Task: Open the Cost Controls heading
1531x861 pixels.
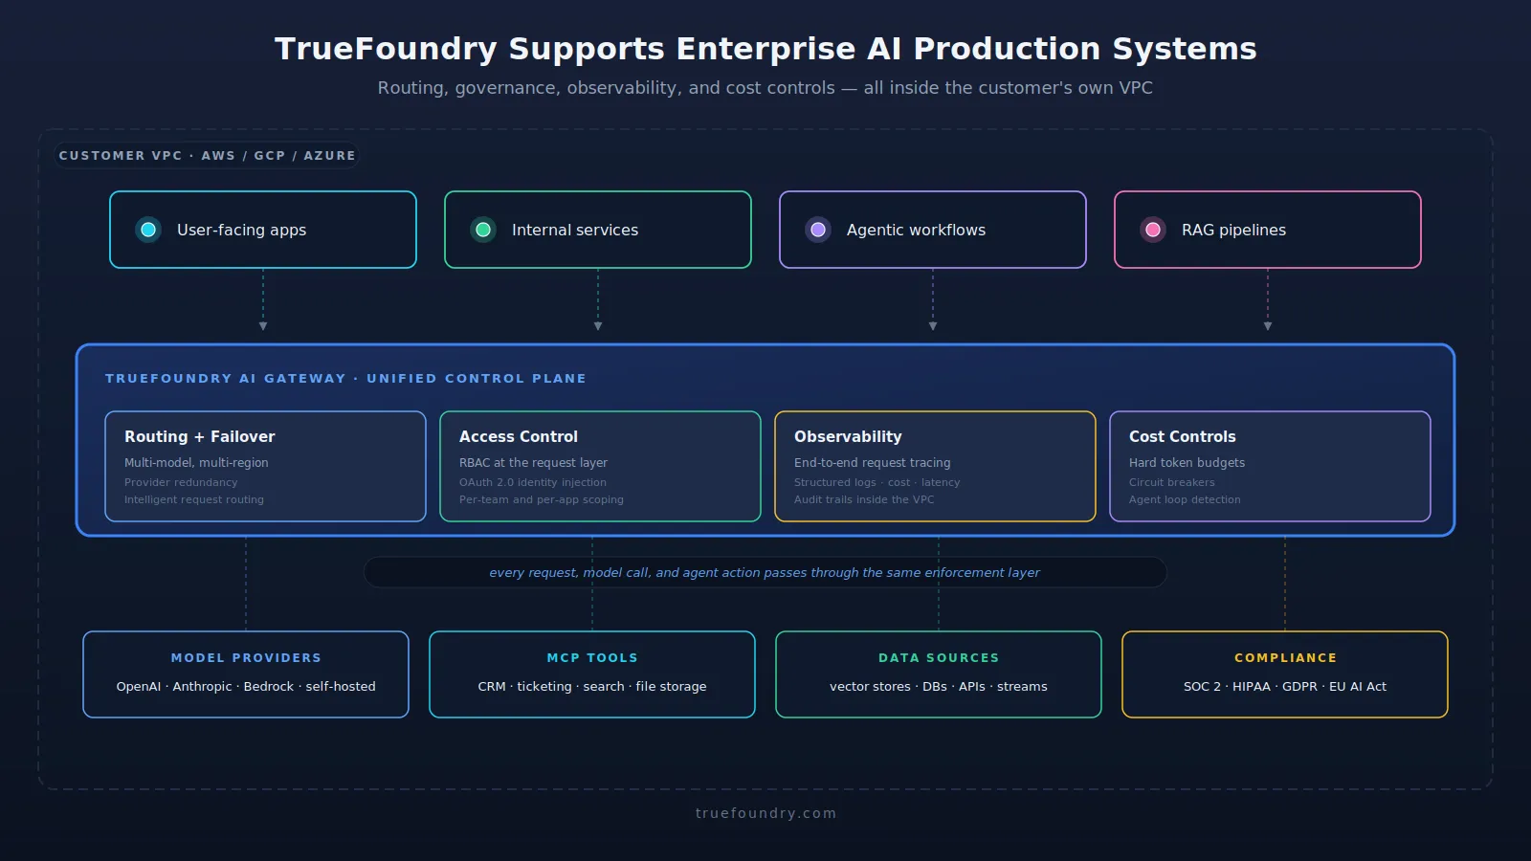Action: (x=1183, y=436)
